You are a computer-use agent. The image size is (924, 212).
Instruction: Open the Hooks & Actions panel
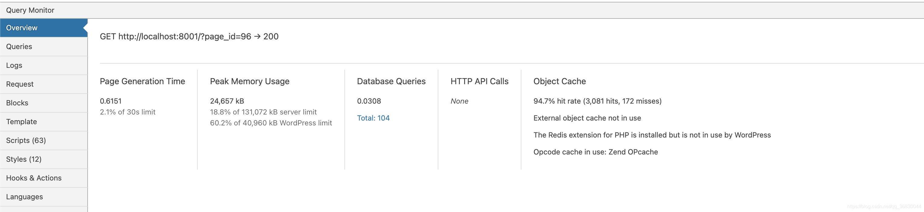[x=44, y=178]
